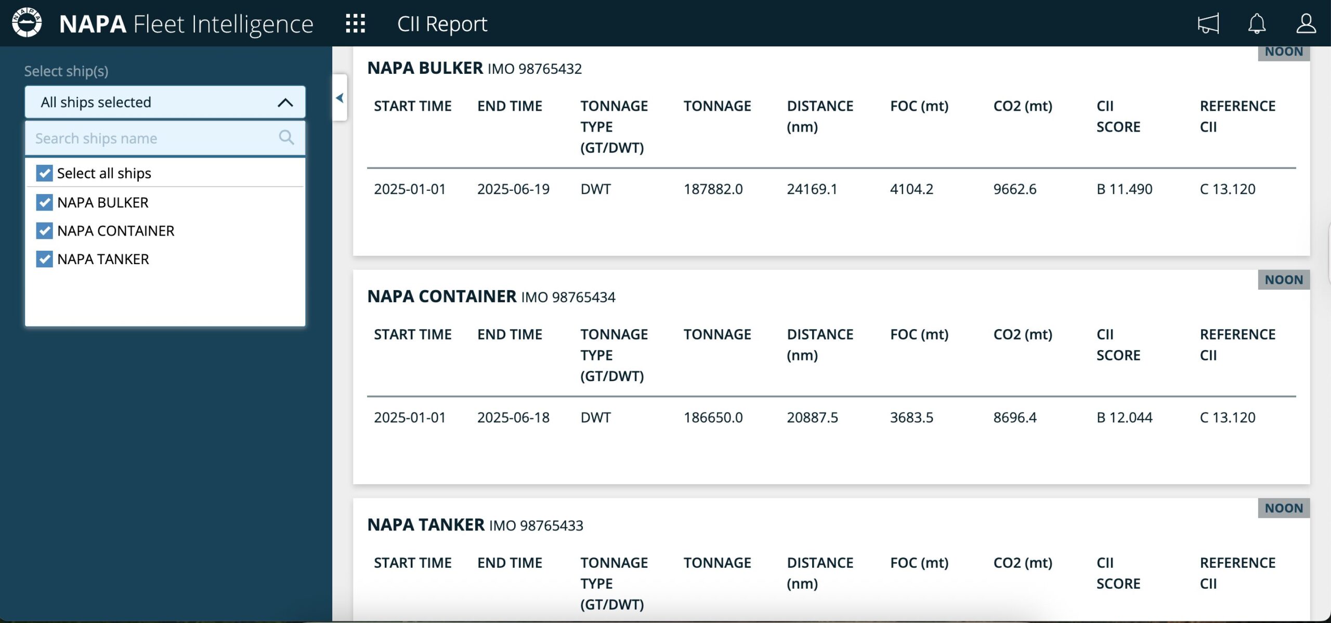This screenshot has width=1331, height=623.
Task: Collapse the sidebar with arrow handle
Action: point(340,98)
